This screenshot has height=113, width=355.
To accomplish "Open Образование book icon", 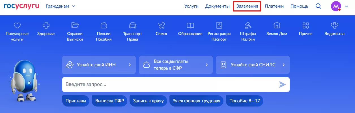I will pyautogui.click(x=190, y=26).
